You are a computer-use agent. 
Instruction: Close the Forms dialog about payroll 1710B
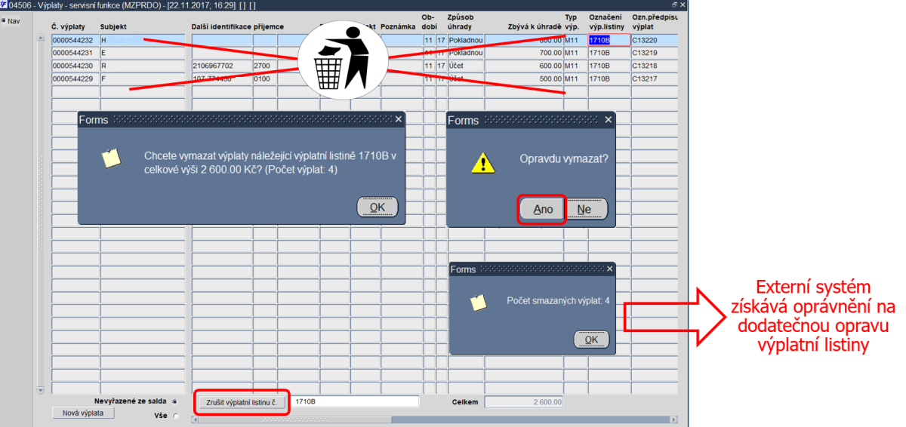point(399,119)
